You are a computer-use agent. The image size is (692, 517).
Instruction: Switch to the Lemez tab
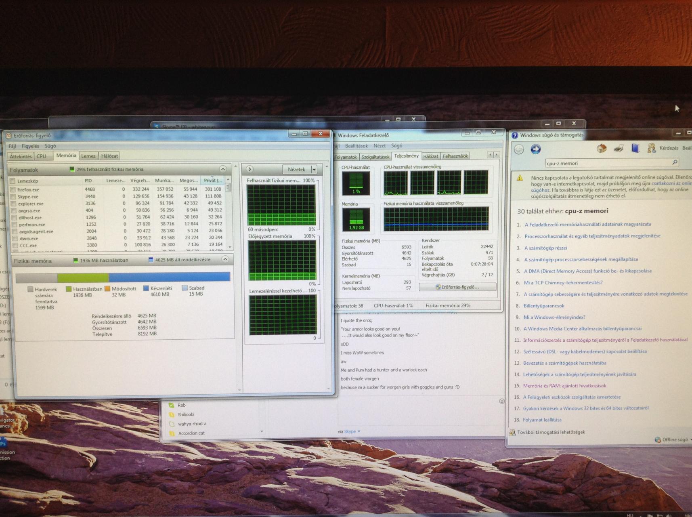(x=88, y=156)
